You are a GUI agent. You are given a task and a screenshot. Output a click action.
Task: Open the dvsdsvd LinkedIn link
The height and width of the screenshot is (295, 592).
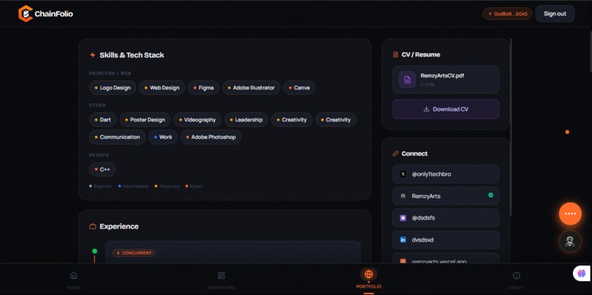click(446, 239)
